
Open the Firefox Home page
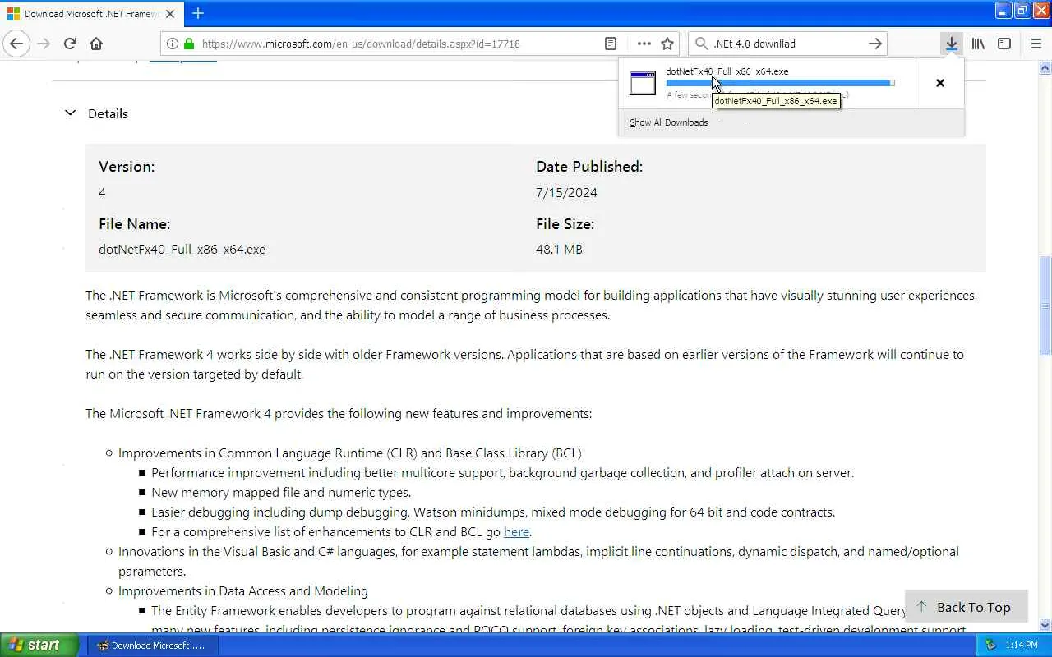click(x=96, y=44)
